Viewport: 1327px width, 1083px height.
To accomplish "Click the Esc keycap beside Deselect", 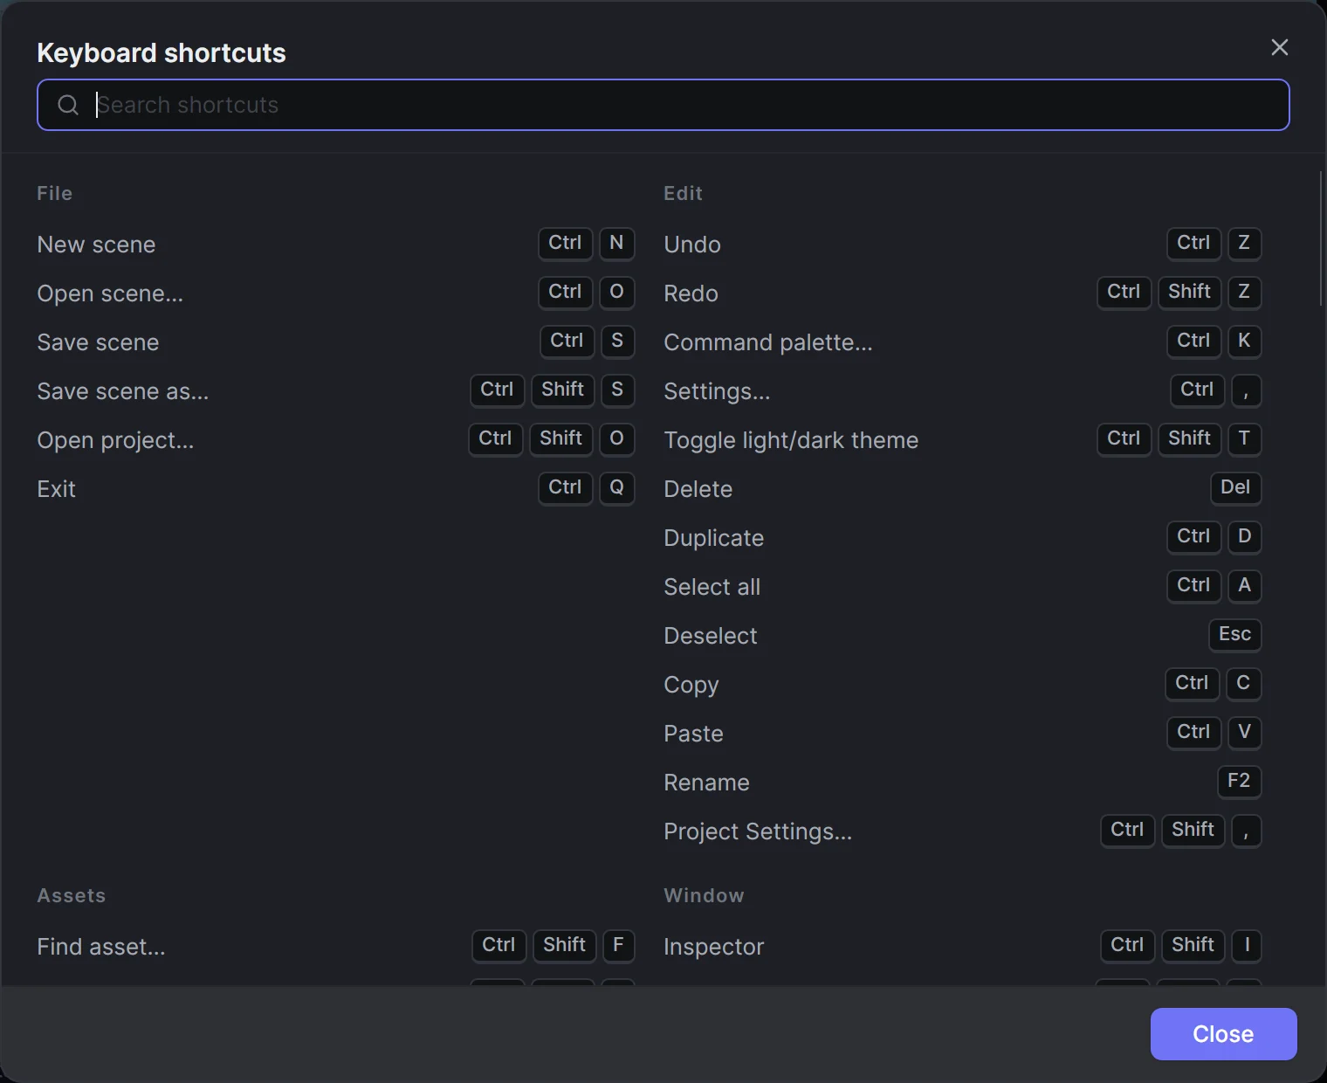I will pos(1234,634).
